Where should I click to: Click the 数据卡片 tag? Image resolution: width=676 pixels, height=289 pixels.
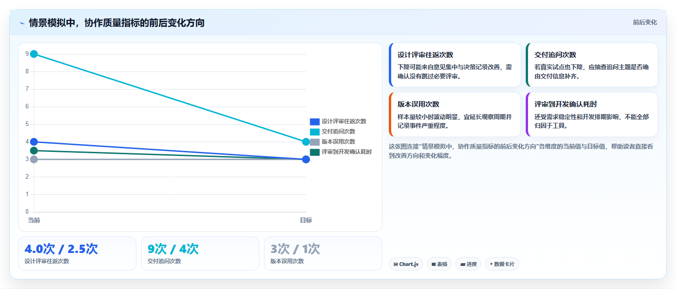tap(502, 264)
